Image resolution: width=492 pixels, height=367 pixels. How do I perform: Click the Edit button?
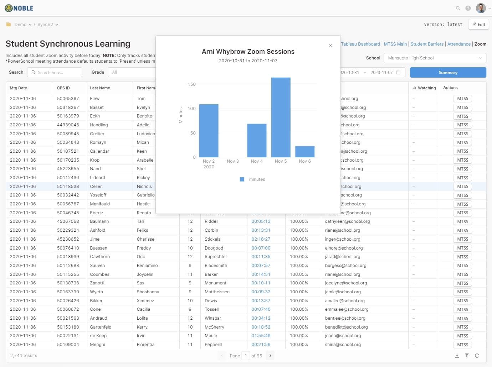(478, 25)
